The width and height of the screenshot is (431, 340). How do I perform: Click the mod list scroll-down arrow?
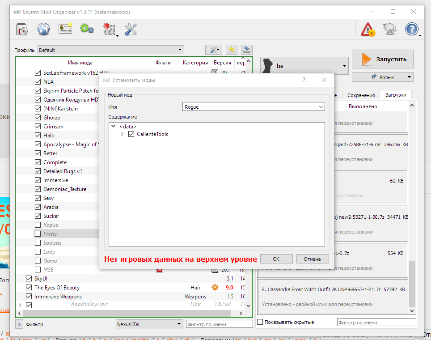click(249, 306)
